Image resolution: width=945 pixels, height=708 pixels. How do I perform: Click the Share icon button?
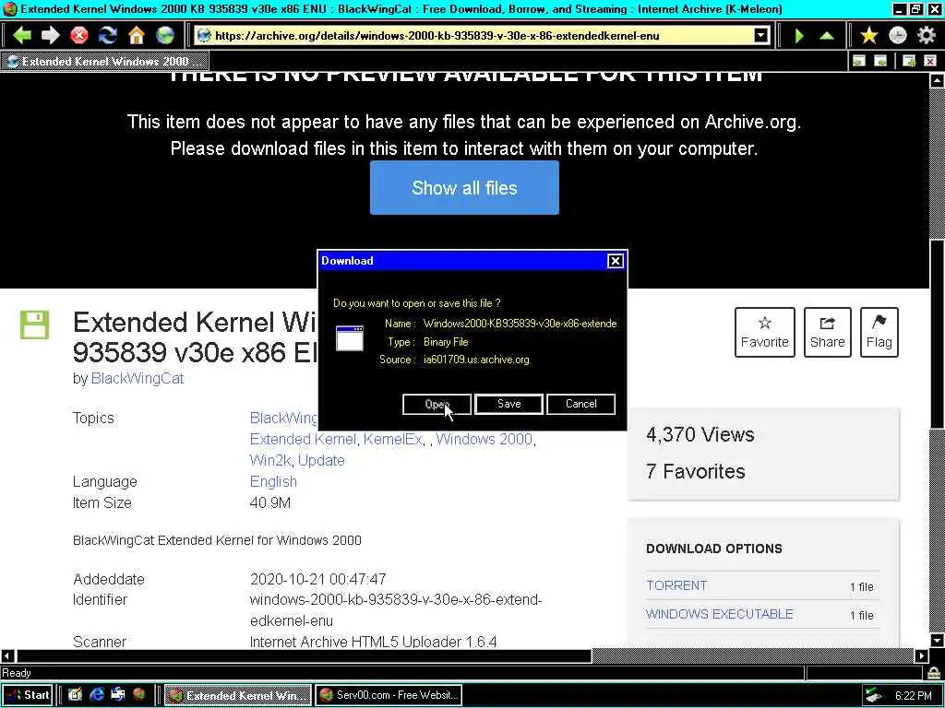[827, 332]
